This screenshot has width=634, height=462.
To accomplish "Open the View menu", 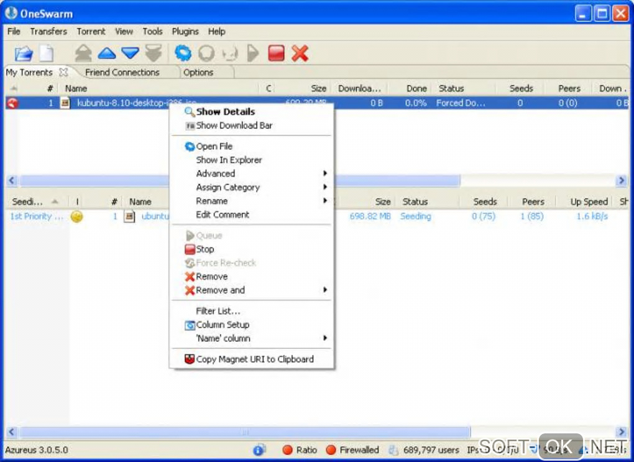I will click(x=124, y=32).
